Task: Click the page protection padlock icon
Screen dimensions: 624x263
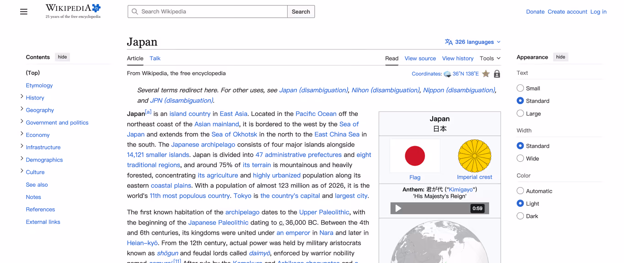Action: [x=497, y=74]
